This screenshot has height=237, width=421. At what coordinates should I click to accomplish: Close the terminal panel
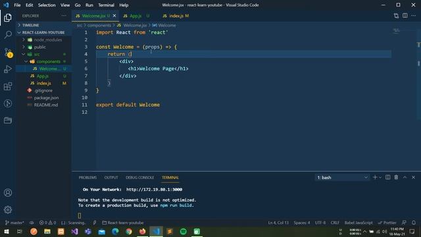[x=414, y=177]
